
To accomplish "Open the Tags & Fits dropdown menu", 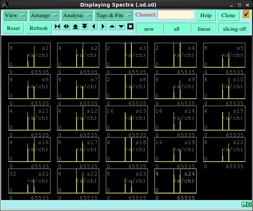I will tap(114, 15).
